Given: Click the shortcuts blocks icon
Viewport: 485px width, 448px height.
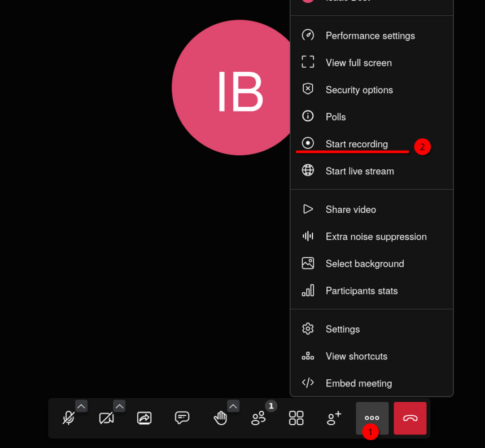Looking at the screenshot, I should 308,356.
